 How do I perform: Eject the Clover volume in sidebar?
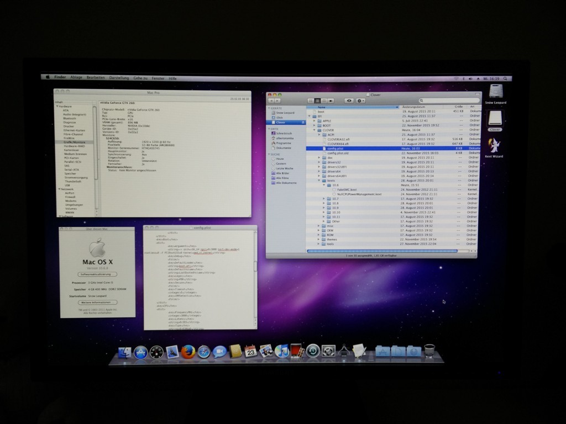tap(303, 123)
